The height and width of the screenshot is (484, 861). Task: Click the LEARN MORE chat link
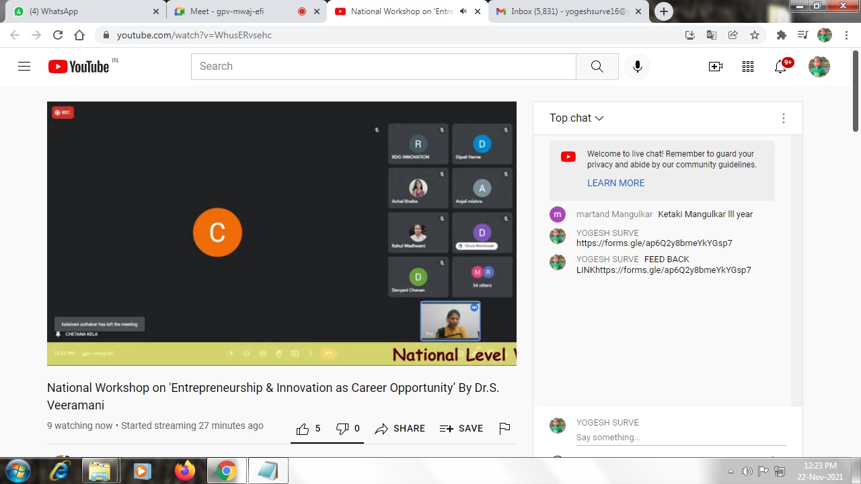tap(615, 183)
